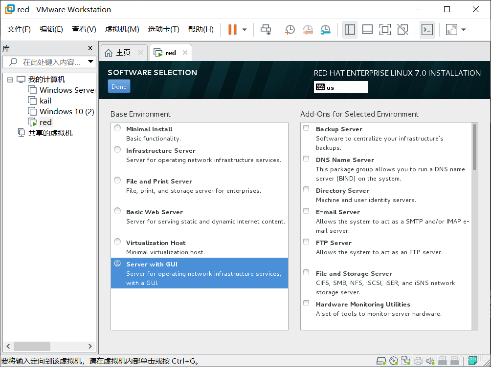The image size is (491, 367).
Task: Click the network adapter status icon
Action: coord(406,361)
